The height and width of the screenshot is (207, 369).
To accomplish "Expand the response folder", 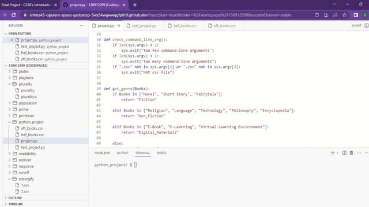I will click(9, 166).
